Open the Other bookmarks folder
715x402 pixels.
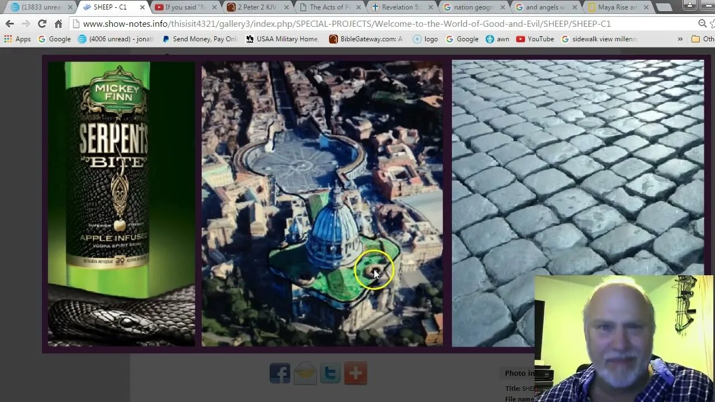703,39
